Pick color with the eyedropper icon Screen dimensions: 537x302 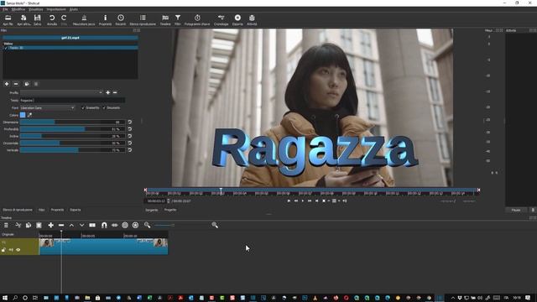tap(30, 115)
